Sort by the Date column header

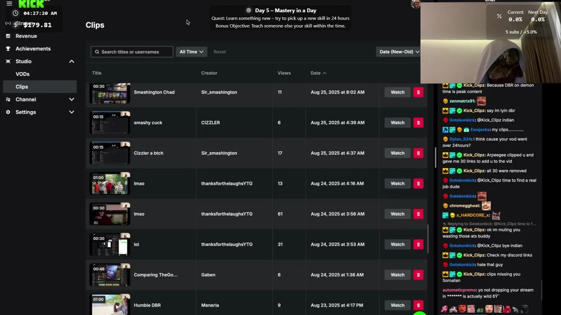point(318,73)
